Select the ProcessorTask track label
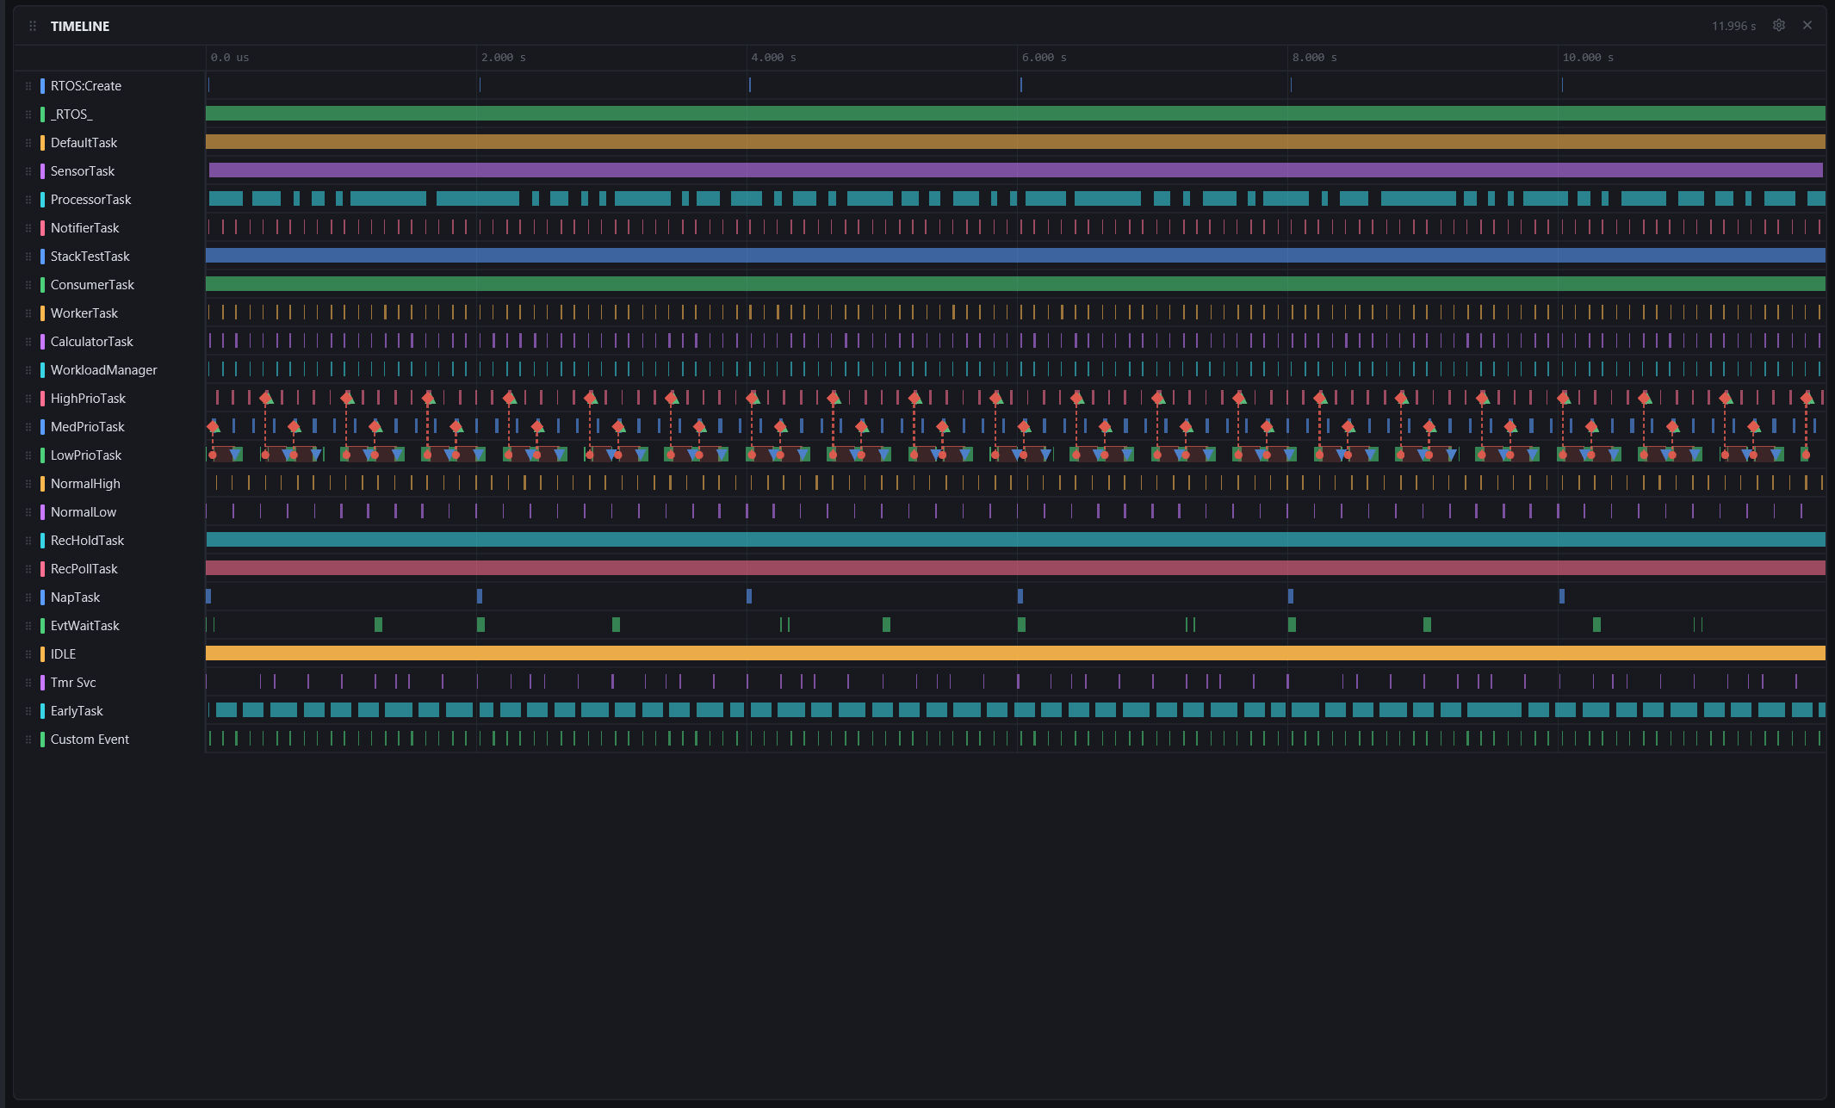 (91, 200)
